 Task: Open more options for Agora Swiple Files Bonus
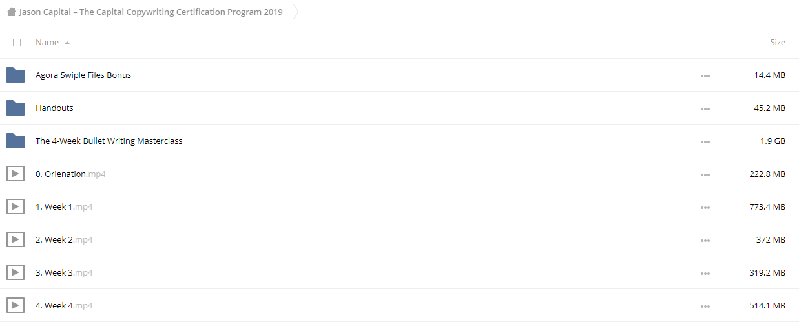click(x=705, y=75)
